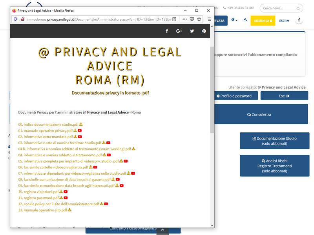
Task: Click the video icon for 12. cookie policy
Action: [106, 204]
